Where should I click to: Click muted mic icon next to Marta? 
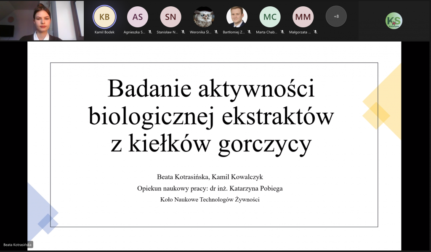coord(282,32)
